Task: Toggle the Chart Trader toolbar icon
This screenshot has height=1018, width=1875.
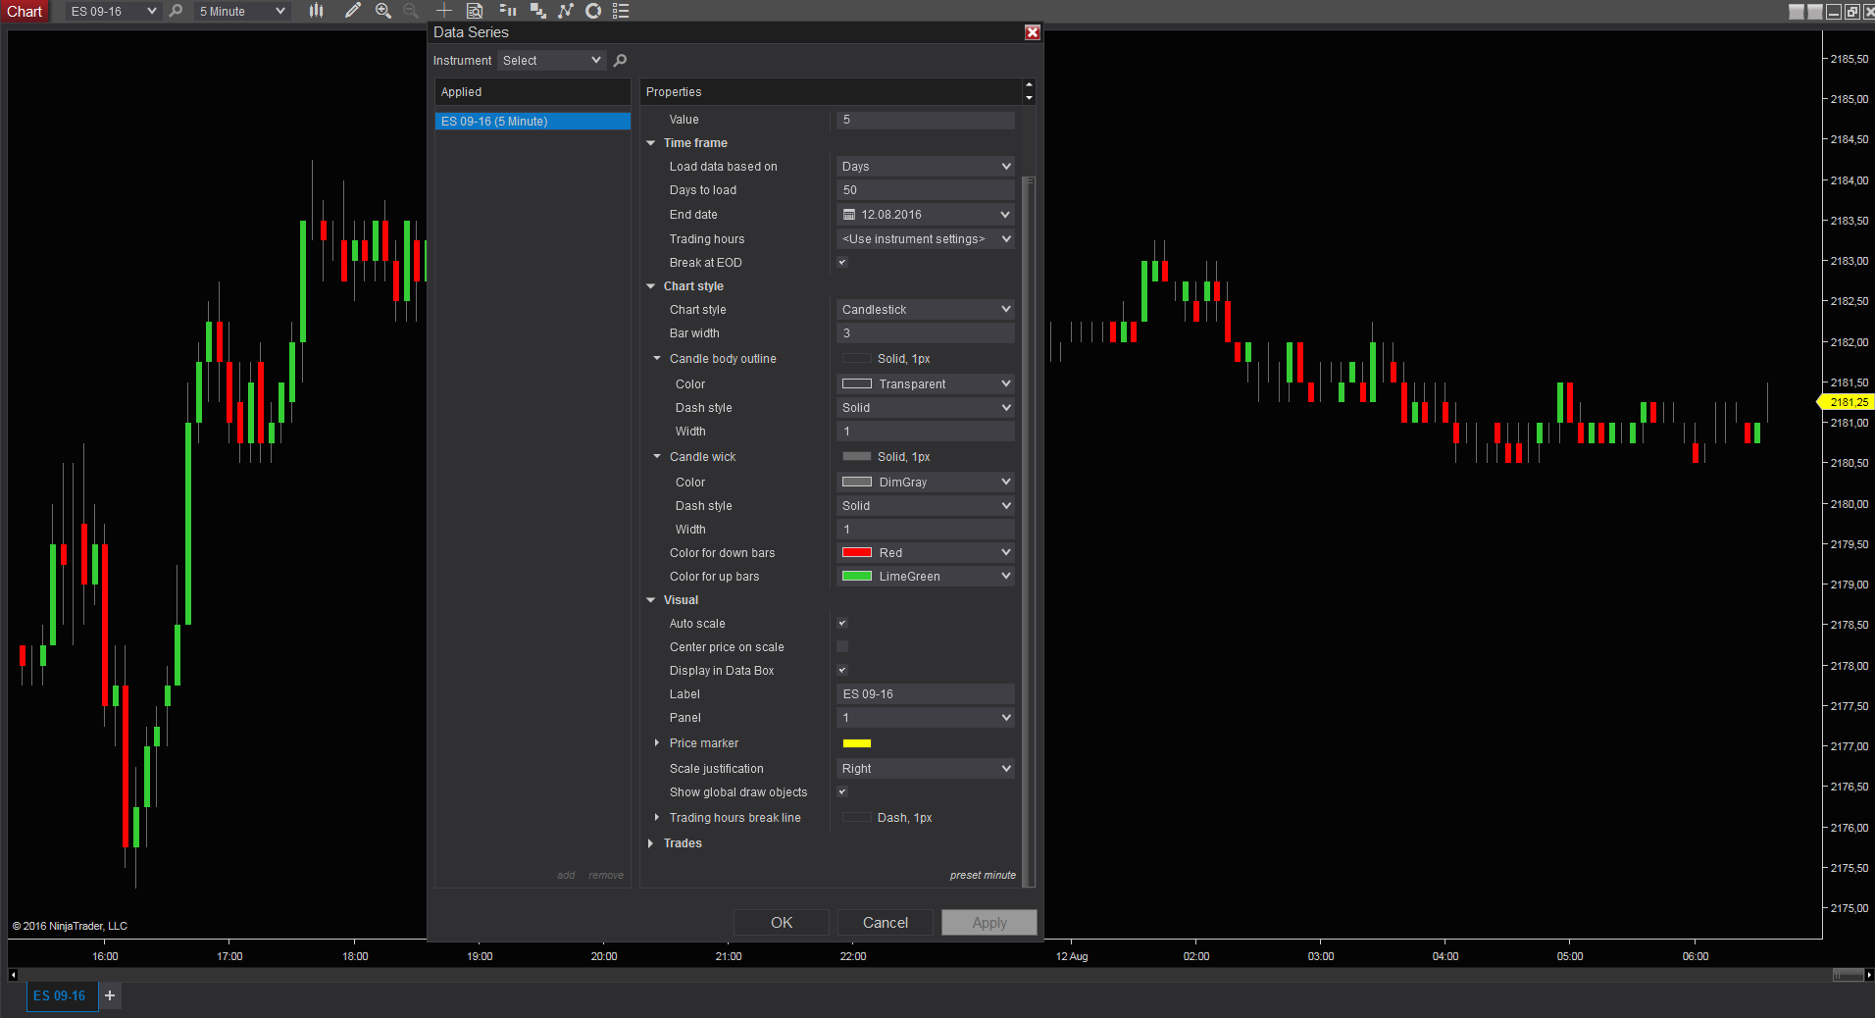Action: click(508, 11)
